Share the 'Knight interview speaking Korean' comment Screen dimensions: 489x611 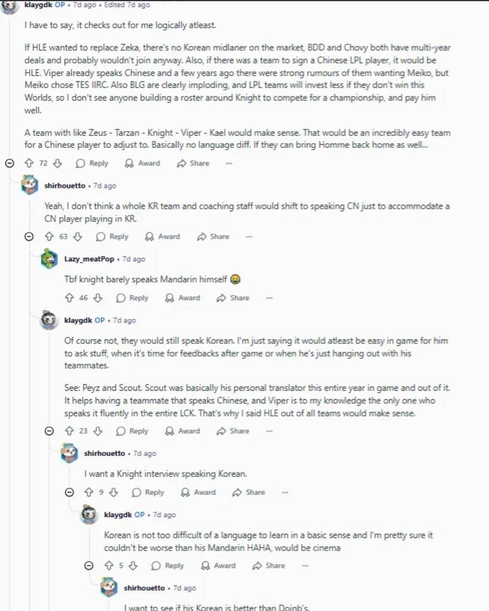pyautogui.click(x=248, y=493)
